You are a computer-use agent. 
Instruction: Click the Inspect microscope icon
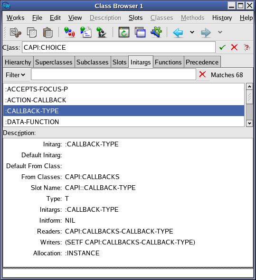coord(102,32)
